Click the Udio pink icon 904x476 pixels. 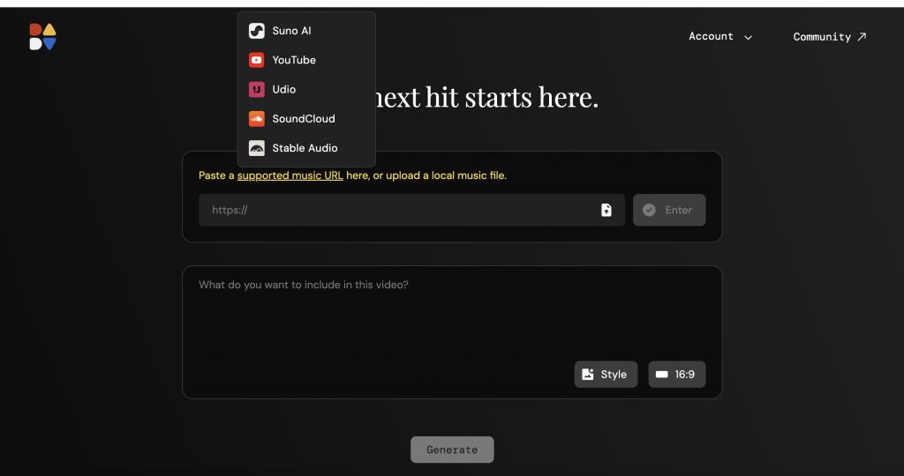click(257, 89)
